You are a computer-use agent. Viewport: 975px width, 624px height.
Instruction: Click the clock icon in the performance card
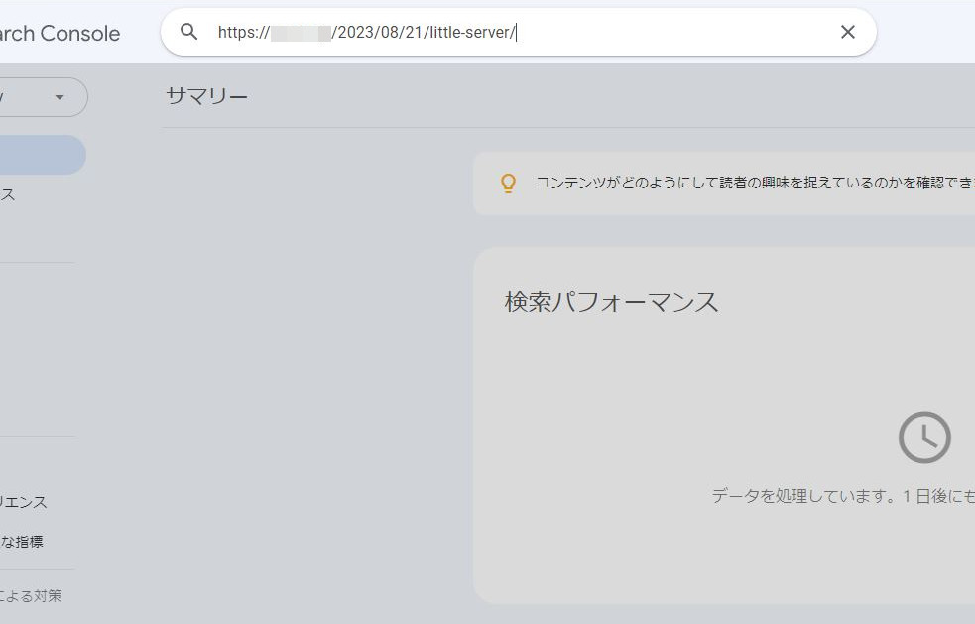924,437
